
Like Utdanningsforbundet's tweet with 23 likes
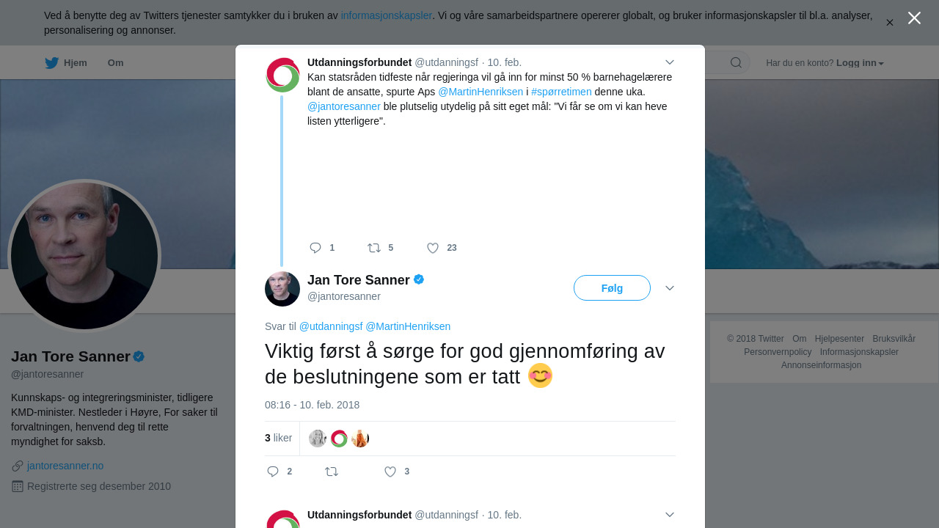(x=433, y=248)
